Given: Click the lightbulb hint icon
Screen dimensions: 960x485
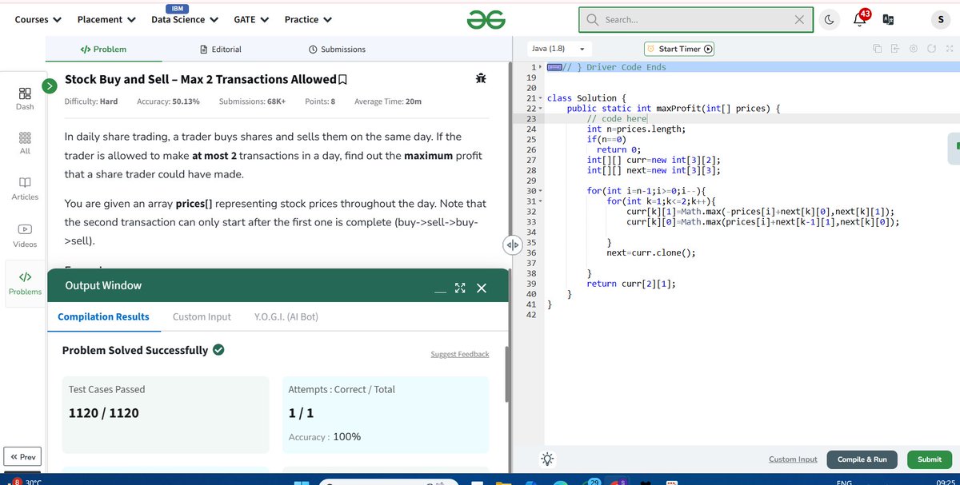Looking at the screenshot, I should point(547,459).
